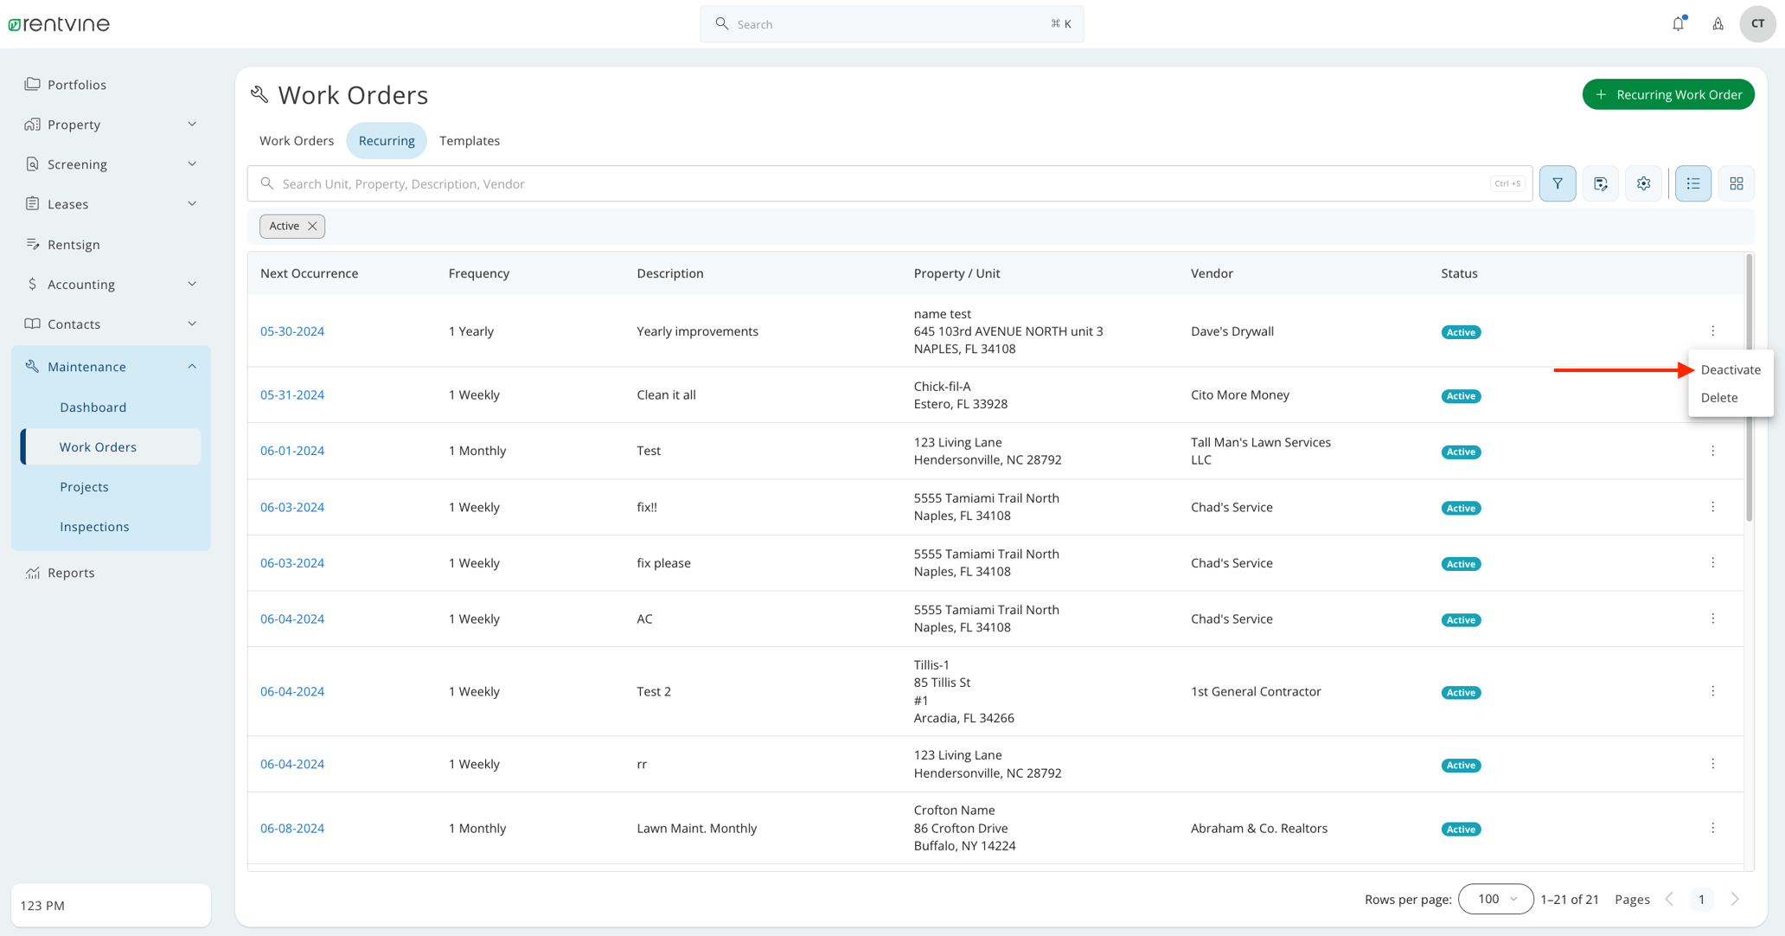Viewport: 1785px width, 936px height.
Task: Remove the Active filter chip
Action: pos(311,226)
